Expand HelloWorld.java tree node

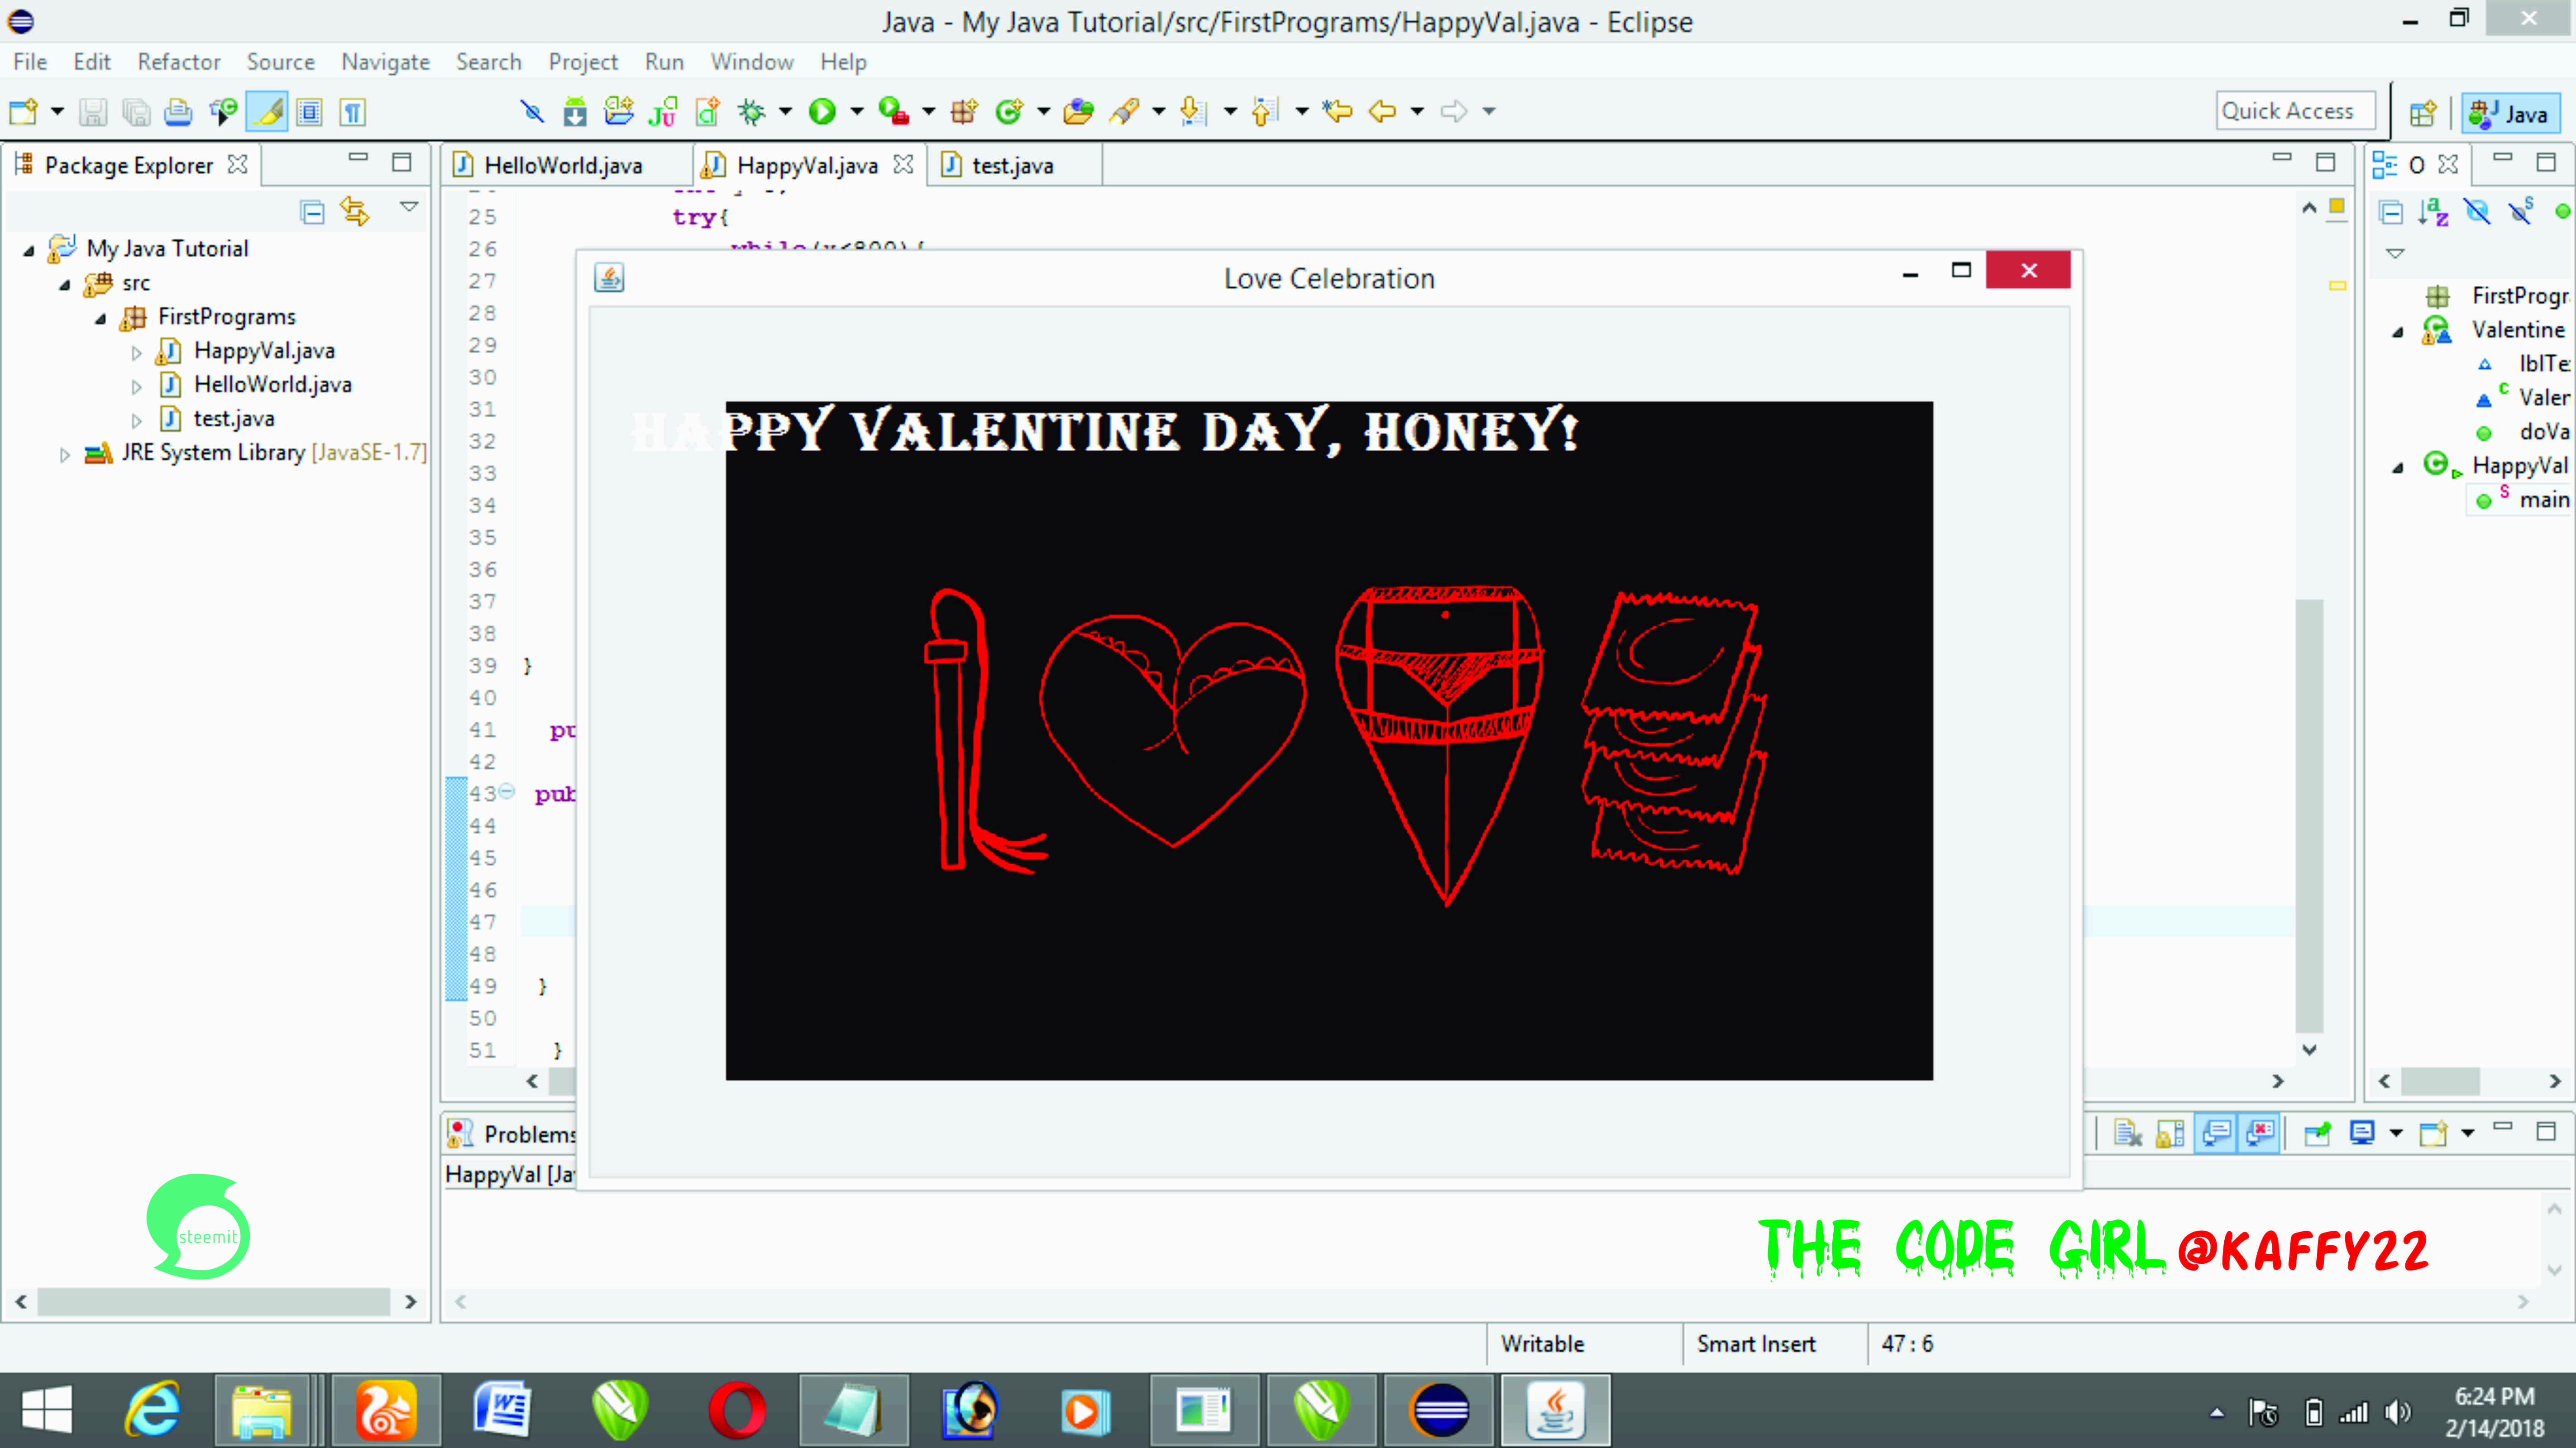coord(137,386)
